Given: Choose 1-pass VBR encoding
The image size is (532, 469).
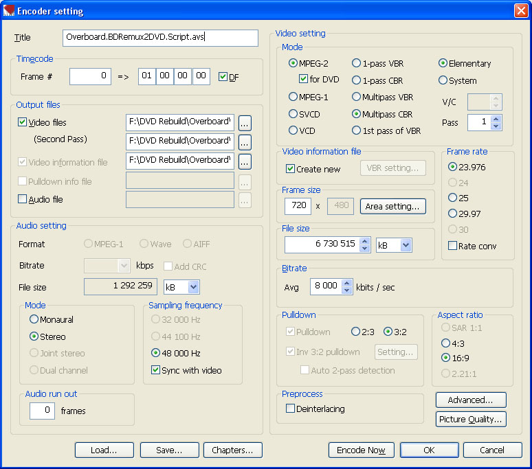Looking at the screenshot, I should point(356,63).
